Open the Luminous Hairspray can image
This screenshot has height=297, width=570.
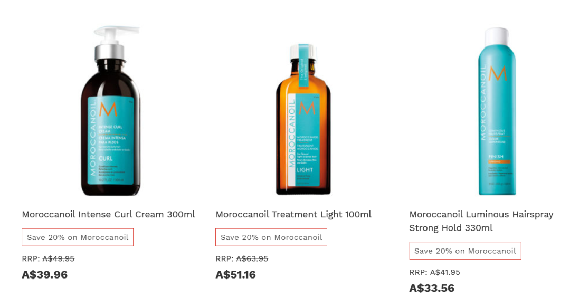497,111
